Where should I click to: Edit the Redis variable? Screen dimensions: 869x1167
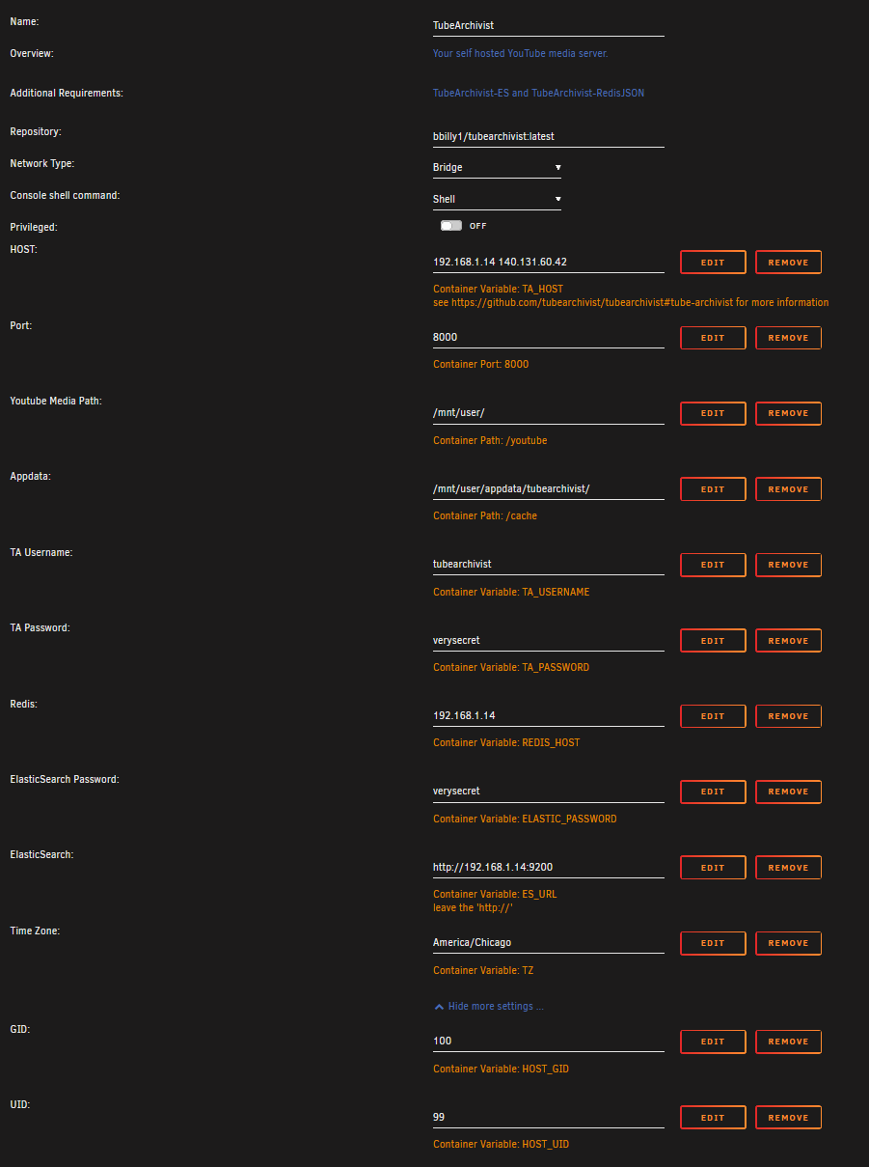[713, 716]
